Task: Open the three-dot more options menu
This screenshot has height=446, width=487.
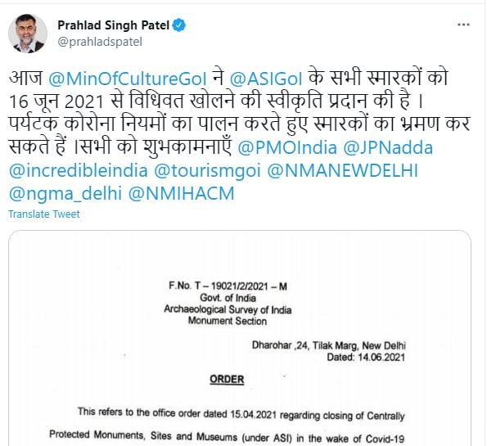Action: click(x=463, y=25)
